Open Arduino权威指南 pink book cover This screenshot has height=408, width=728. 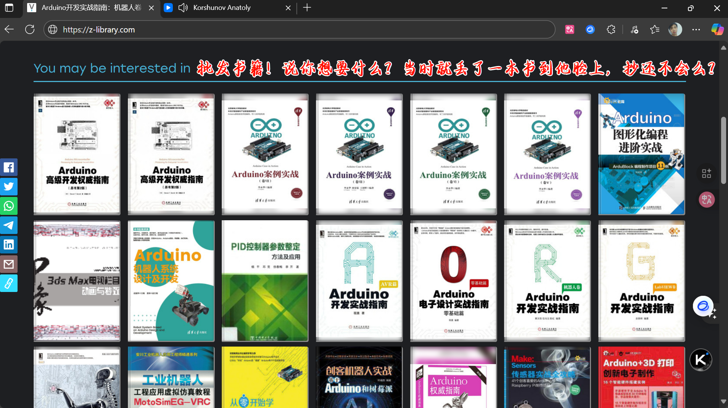tap(453, 377)
